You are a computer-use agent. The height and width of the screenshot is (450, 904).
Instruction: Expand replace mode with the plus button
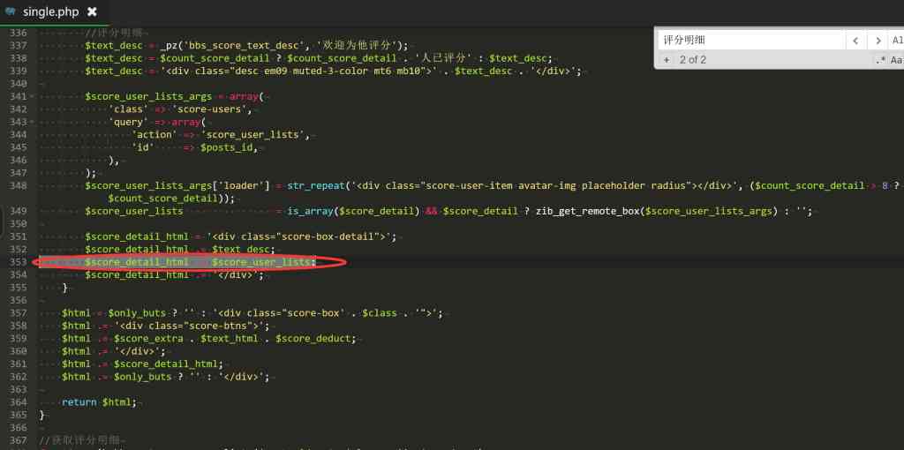point(667,60)
